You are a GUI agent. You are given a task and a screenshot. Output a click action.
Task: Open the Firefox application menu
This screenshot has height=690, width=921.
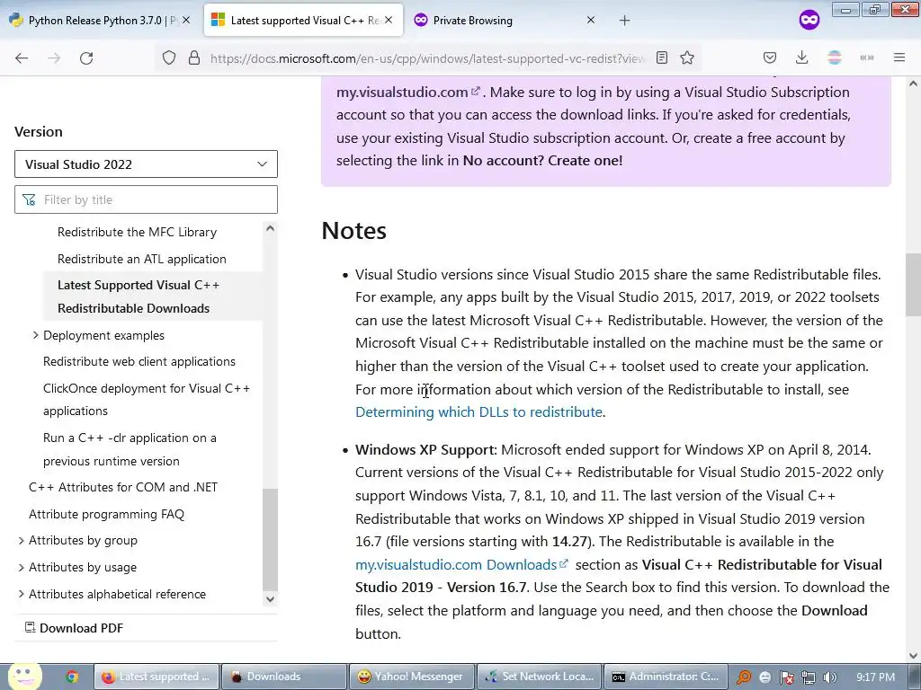click(899, 58)
